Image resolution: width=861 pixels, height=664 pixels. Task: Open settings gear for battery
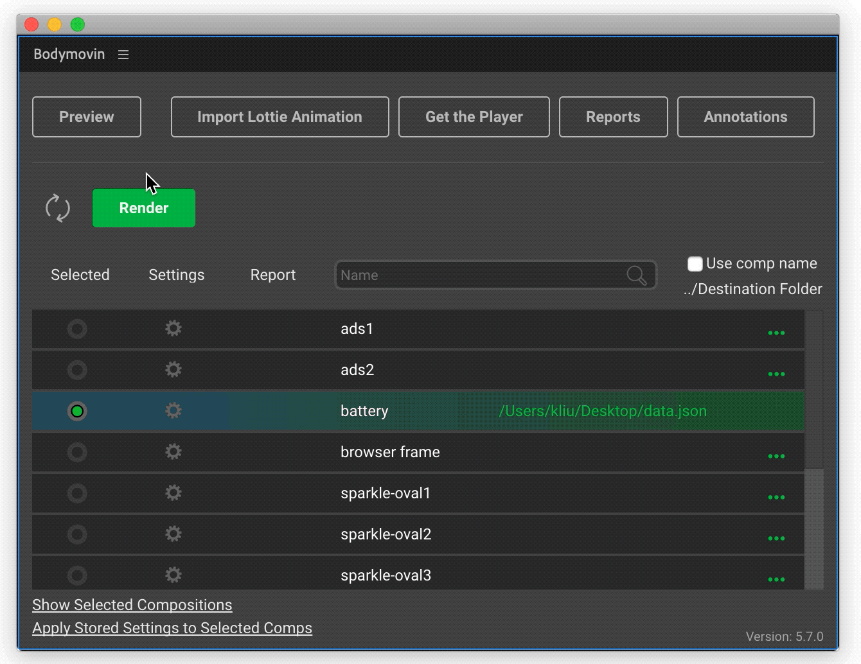pos(173,411)
